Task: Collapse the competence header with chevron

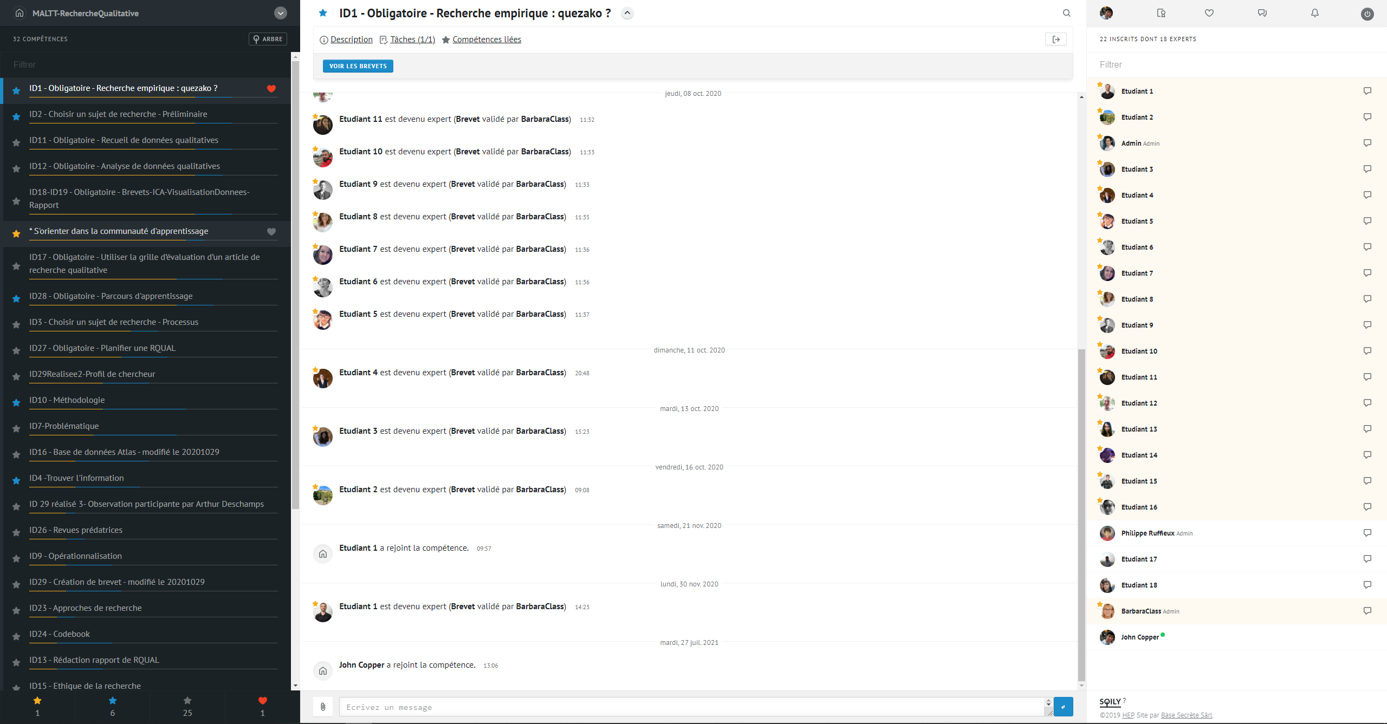Action: pyautogui.click(x=627, y=13)
